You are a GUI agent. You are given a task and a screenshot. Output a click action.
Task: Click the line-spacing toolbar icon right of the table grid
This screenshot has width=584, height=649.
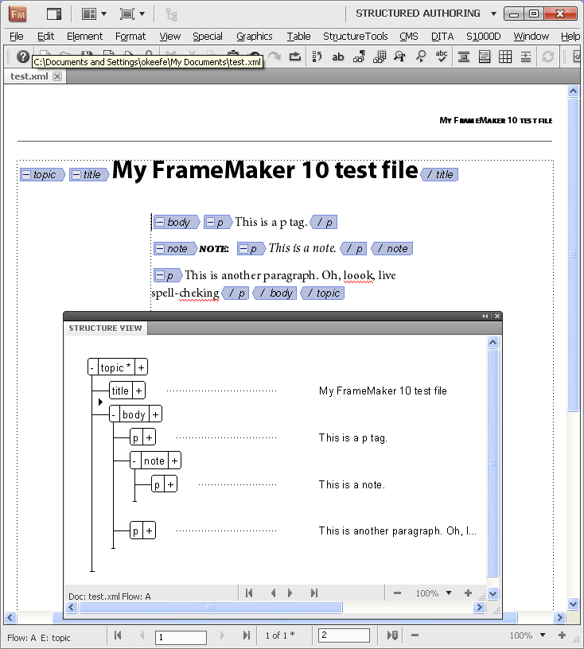coord(526,56)
